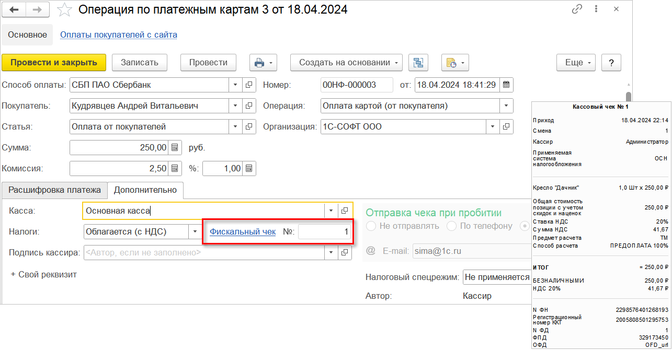The width and height of the screenshot is (672, 350).
Task: Click the document structure icon
Action: (418, 63)
